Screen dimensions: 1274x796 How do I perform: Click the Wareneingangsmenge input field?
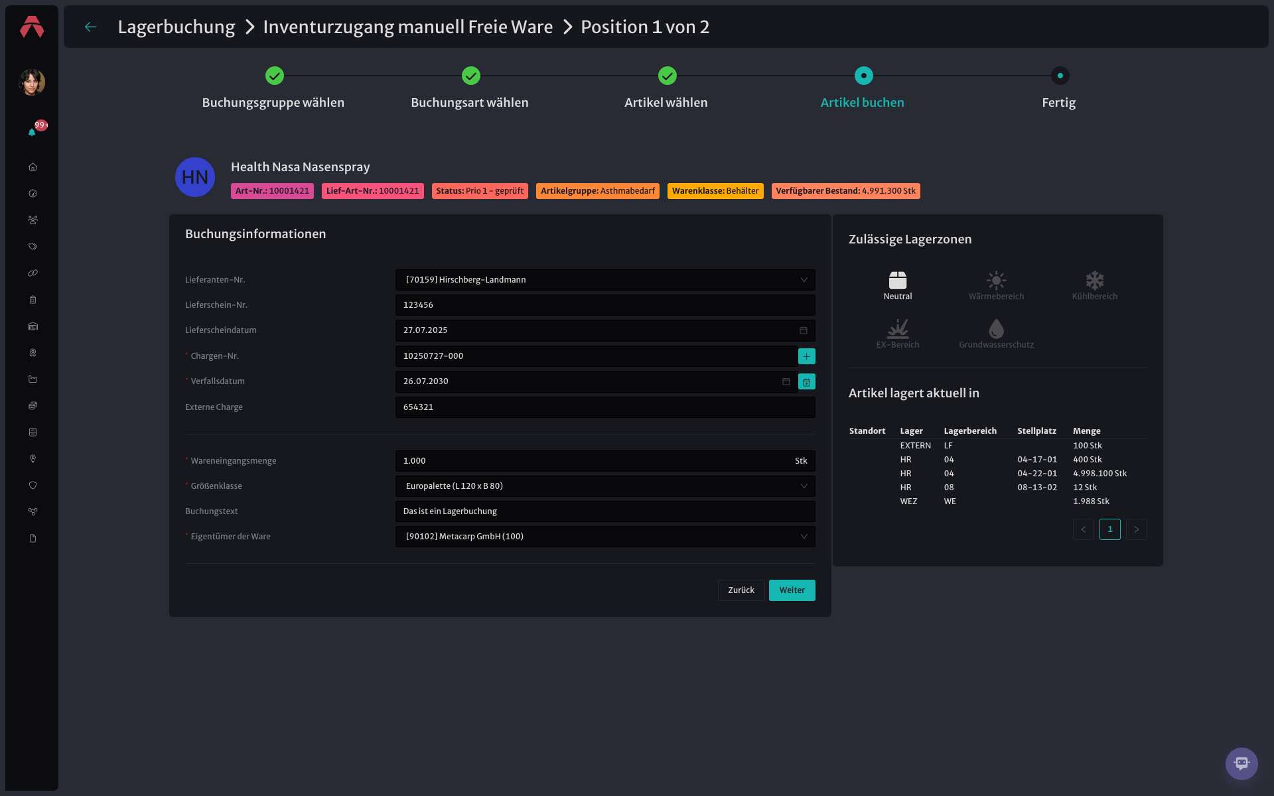click(605, 461)
